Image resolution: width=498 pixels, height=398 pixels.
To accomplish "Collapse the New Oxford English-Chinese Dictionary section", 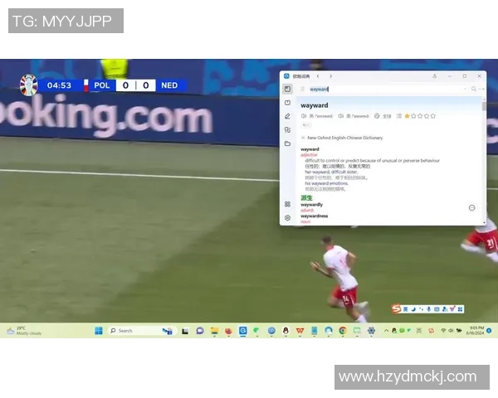I will [303, 138].
